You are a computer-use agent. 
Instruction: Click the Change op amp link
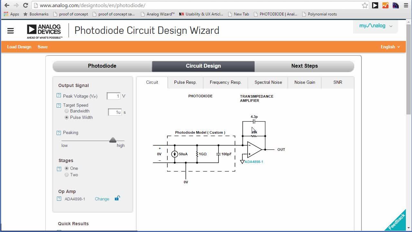click(x=102, y=199)
